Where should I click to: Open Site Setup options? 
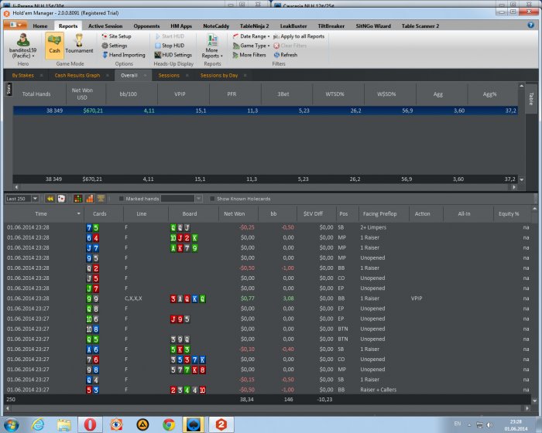[x=119, y=36]
